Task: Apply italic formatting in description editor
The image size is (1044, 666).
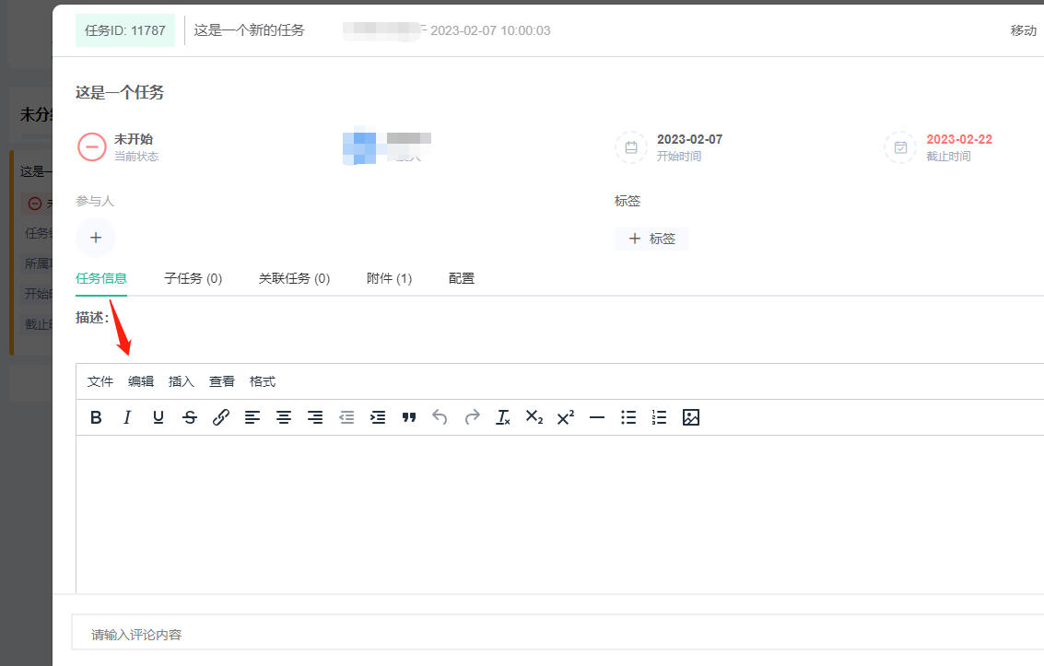Action: [127, 417]
